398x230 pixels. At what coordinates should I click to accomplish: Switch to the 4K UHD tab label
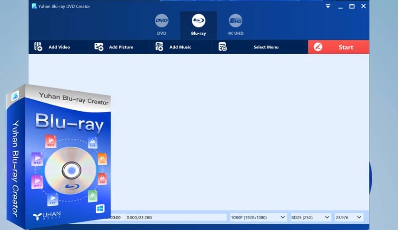(x=235, y=34)
